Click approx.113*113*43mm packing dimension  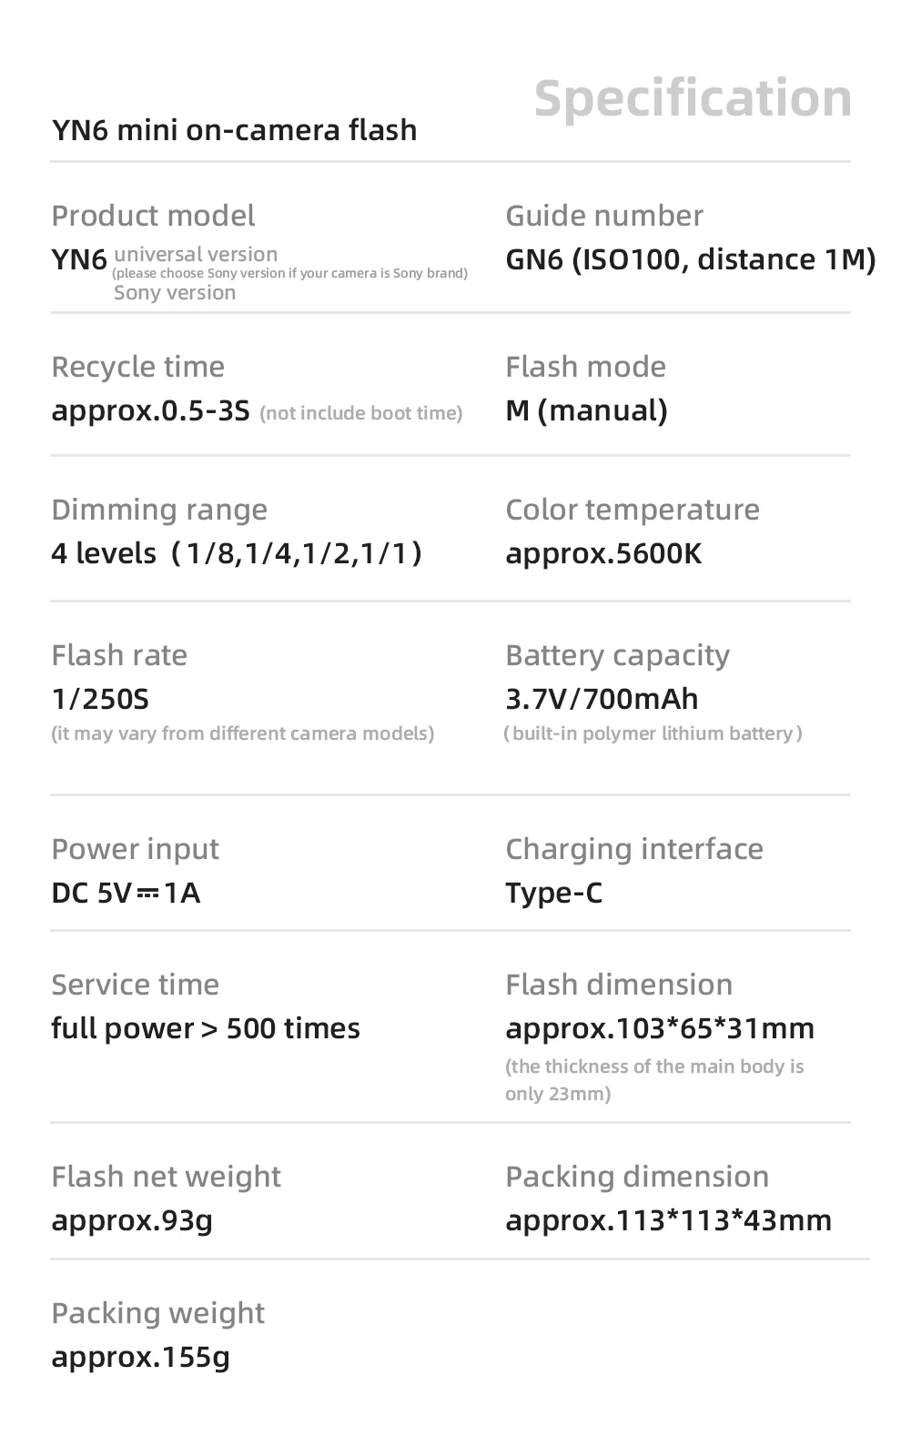(668, 1220)
